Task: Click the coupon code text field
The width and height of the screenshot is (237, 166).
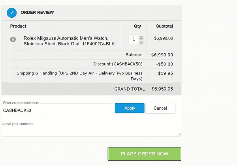Action: click(56, 110)
